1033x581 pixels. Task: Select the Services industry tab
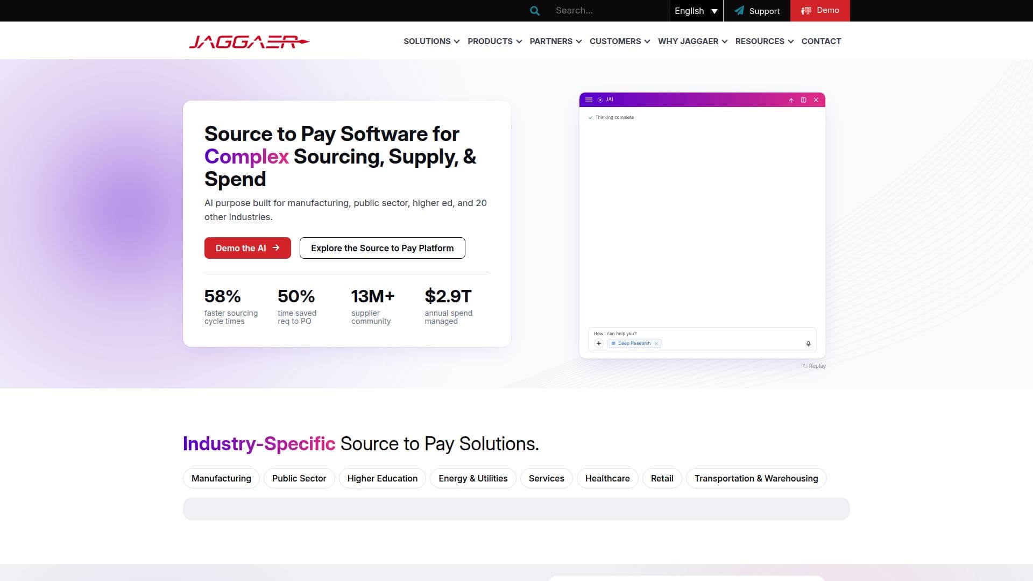pyautogui.click(x=546, y=478)
